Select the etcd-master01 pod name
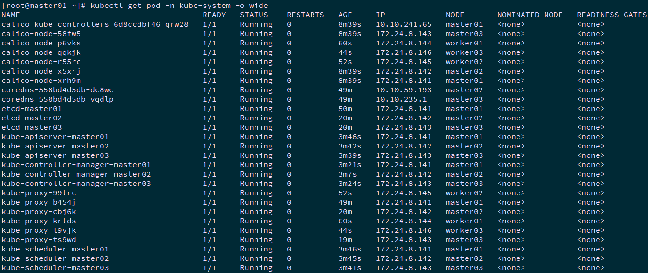Viewport: 648px width, 273px height. pyautogui.click(x=31, y=109)
